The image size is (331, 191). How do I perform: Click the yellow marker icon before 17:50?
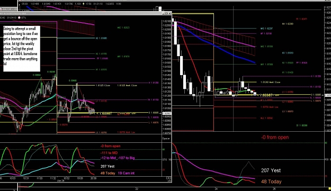pyautogui.click(x=84, y=4)
